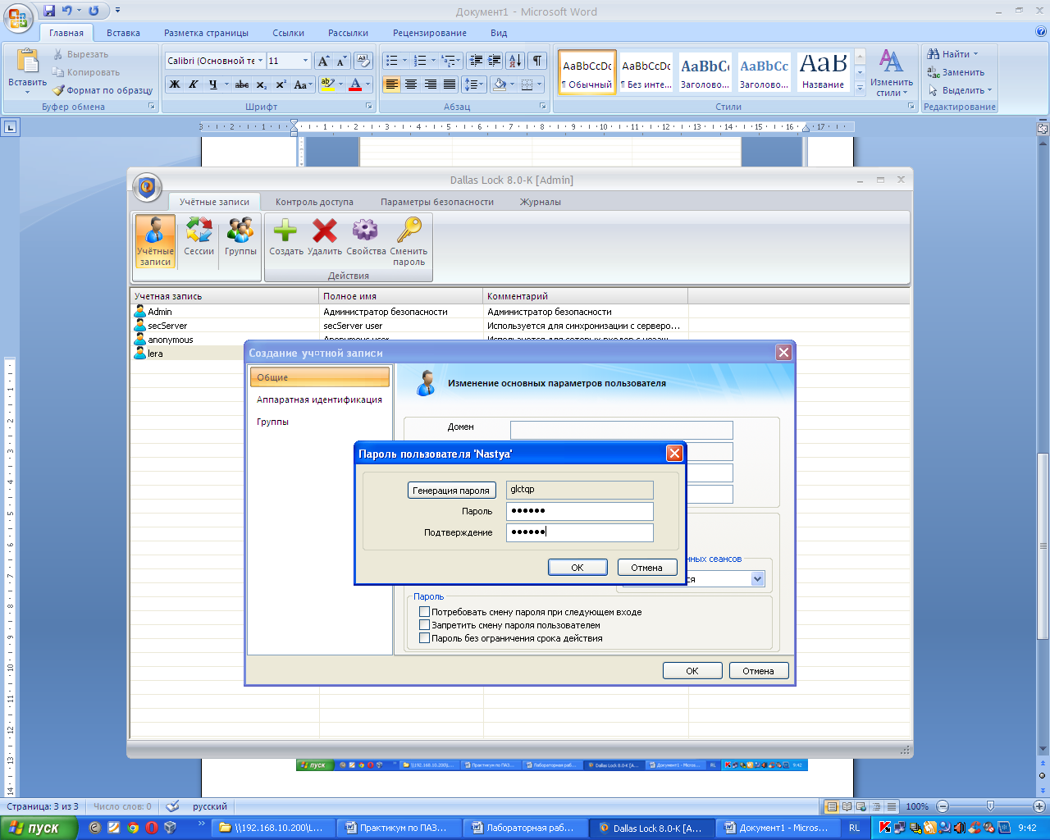Image resolution: width=1050 pixels, height=840 pixels.
Task: Click Генерация пароля button
Action: click(451, 491)
